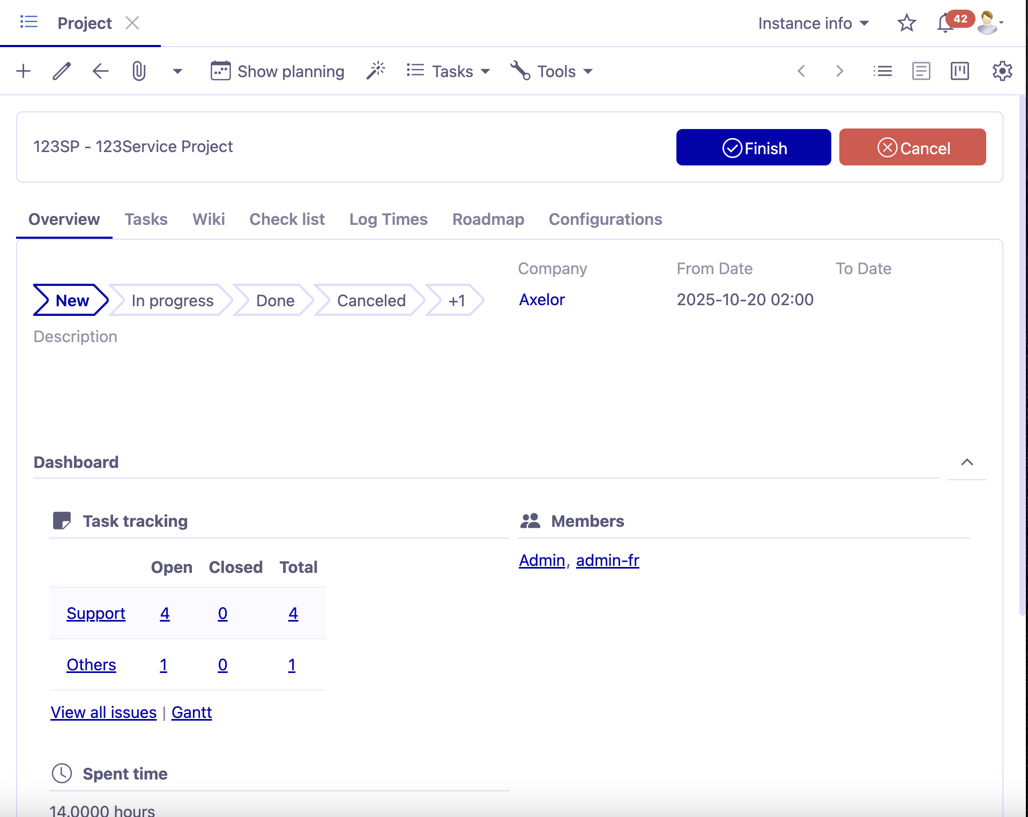Switch to kanban board view icon

[x=959, y=71]
